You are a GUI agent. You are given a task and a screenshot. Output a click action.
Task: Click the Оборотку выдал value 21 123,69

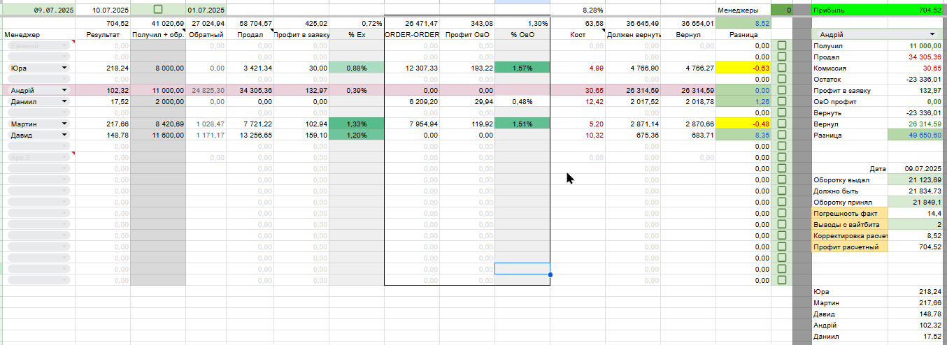916,179
